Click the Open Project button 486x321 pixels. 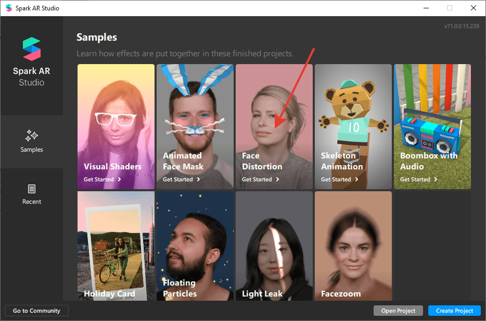[398, 311]
